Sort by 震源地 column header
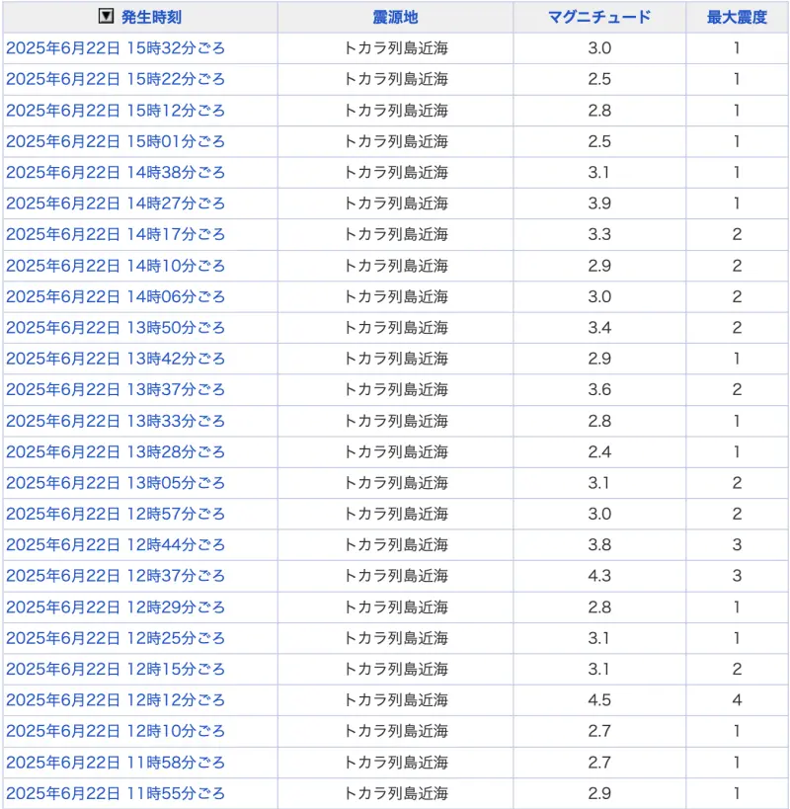This screenshot has width=790, height=809. coord(396,17)
